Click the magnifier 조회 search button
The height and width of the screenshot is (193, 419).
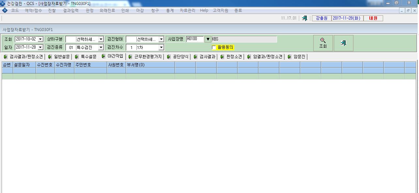[323, 43]
